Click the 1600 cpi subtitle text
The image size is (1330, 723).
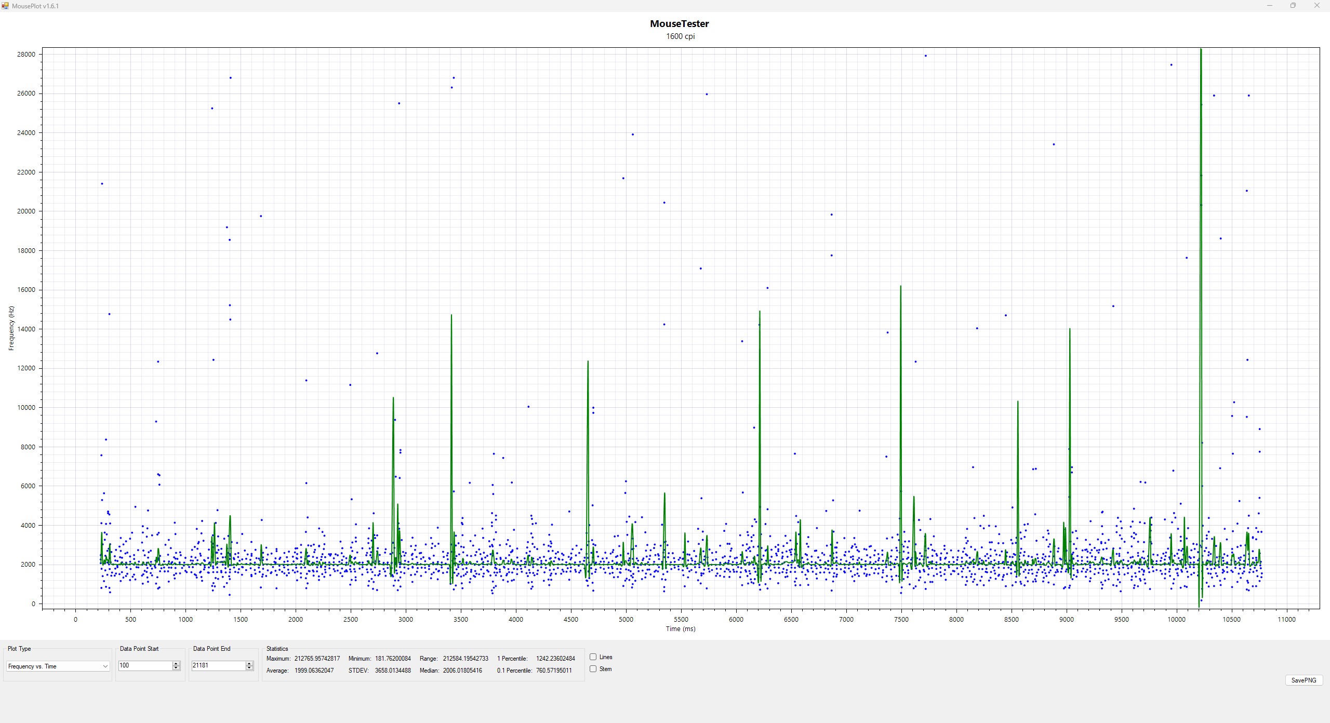(x=681, y=36)
